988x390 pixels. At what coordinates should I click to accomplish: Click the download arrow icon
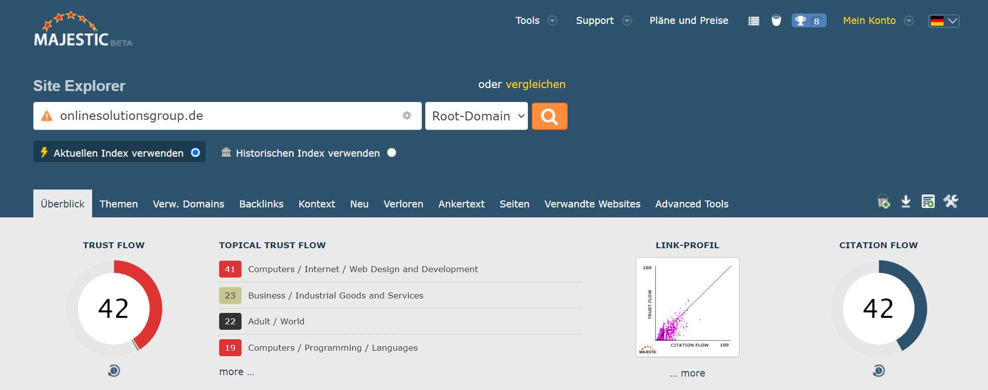point(906,201)
